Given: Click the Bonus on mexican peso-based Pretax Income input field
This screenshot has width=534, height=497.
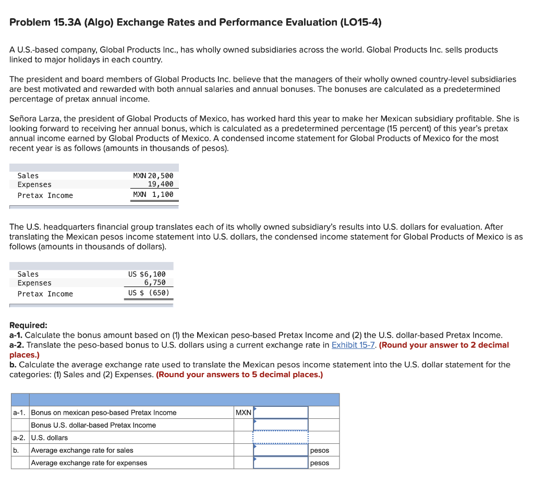Looking at the screenshot, I should (280, 412).
